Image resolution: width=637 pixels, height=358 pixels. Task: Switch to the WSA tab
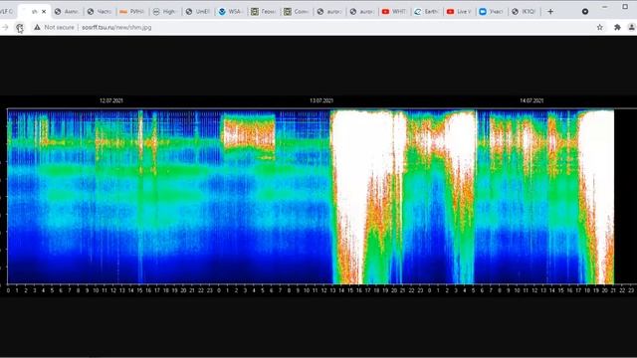coord(231,12)
